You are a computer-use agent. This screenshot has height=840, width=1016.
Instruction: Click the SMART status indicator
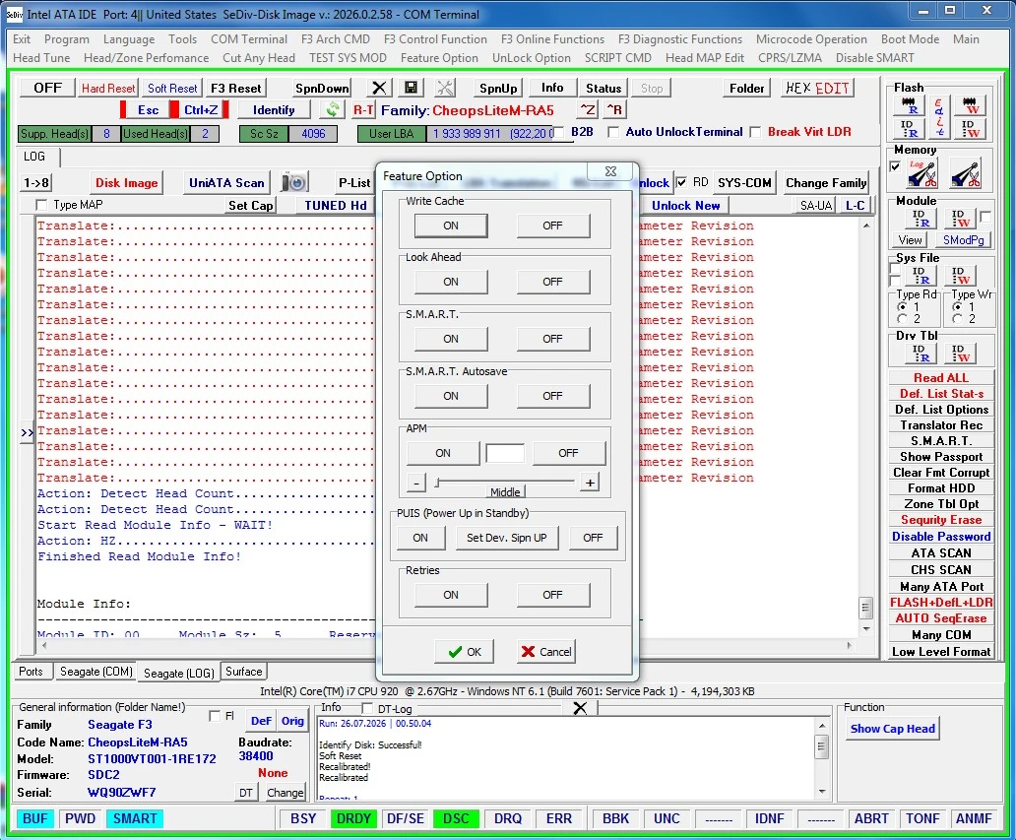(135, 818)
